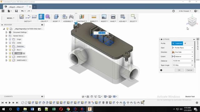
Task: Click the Extrude dialog vertical scrollbar
Action: [x=195, y=52]
